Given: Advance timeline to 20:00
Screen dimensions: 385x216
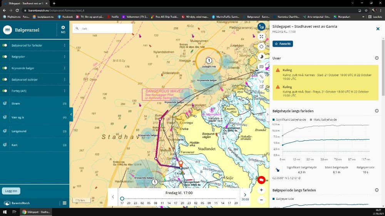Looking at the screenshot, I should pyautogui.click(x=245, y=197).
